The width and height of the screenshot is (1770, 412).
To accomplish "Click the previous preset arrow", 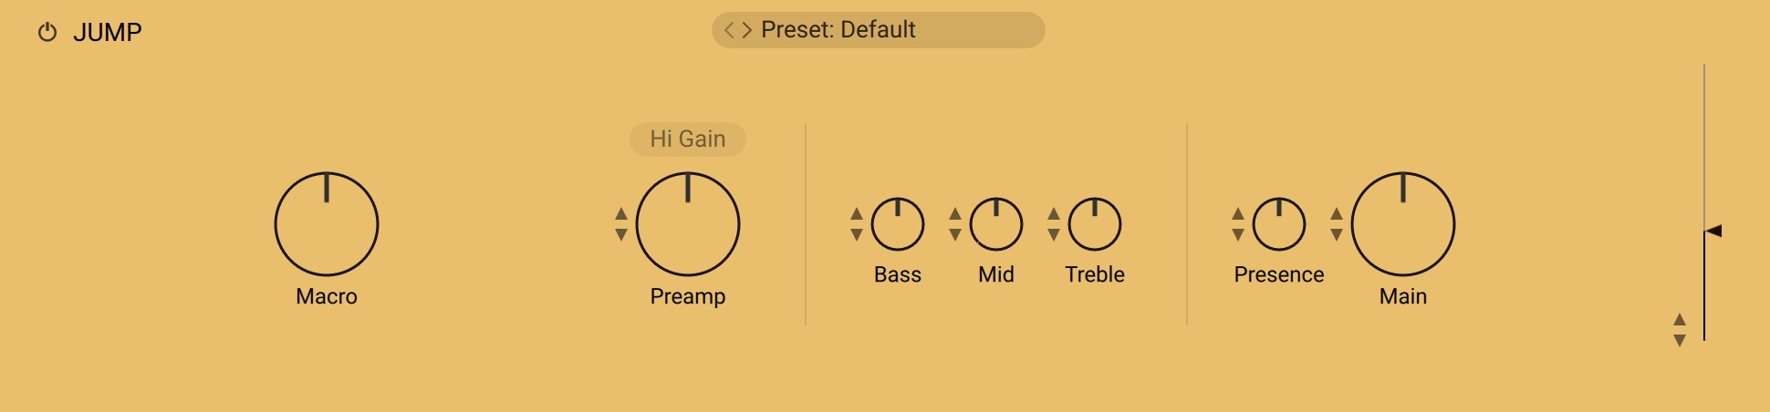I will pyautogui.click(x=729, y=30).
